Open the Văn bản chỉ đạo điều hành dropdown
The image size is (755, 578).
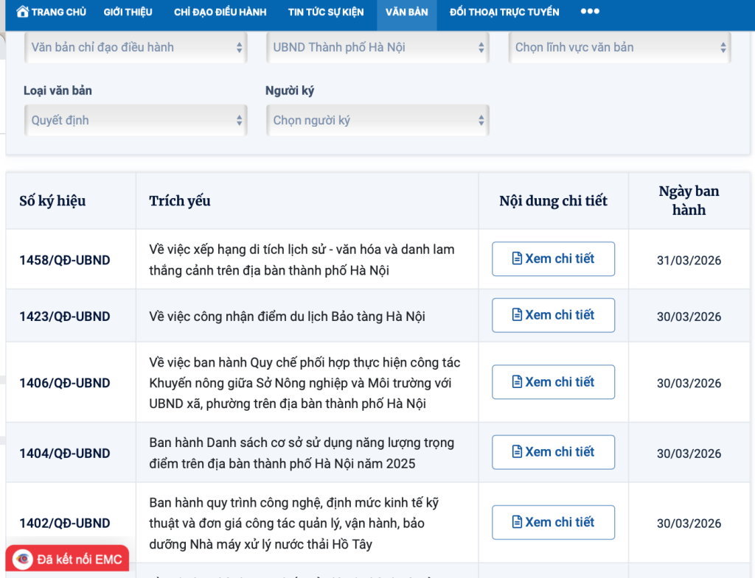click(x=136, y=47)
